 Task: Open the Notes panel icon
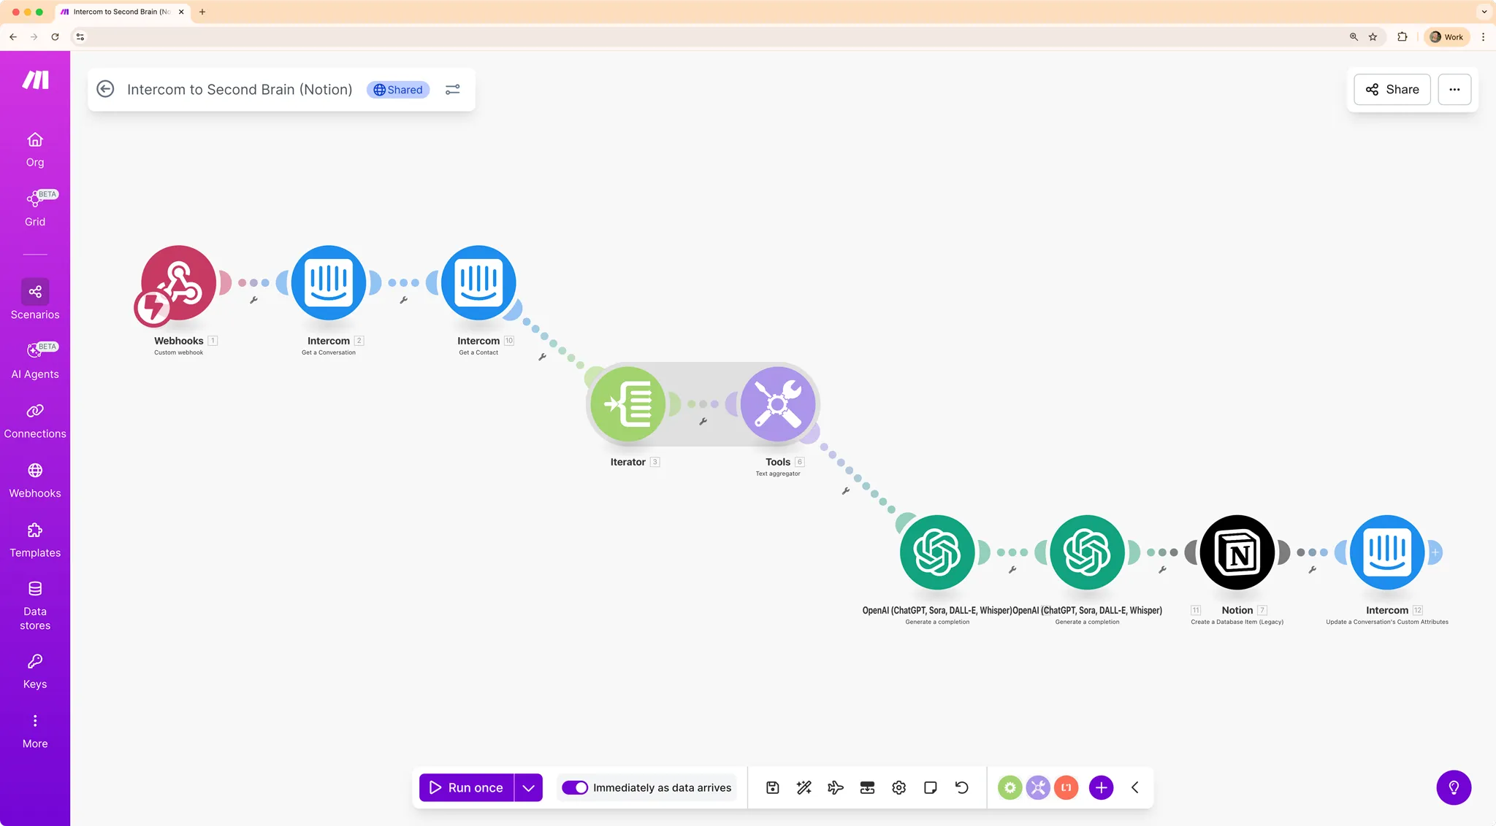930,787
